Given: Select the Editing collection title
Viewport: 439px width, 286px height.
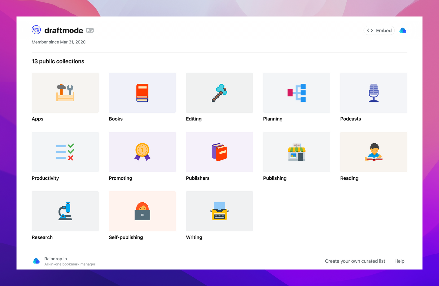Looking at the screenshot, I should tap(194, 119).
